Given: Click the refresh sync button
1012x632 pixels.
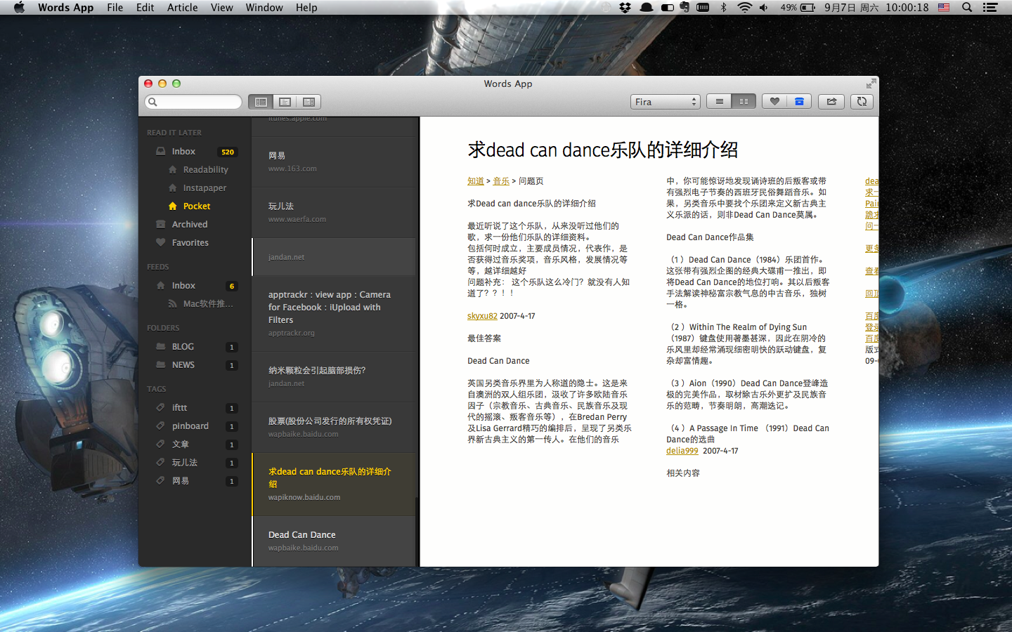Looking at the screenshot, I should [x=862, y=102].
